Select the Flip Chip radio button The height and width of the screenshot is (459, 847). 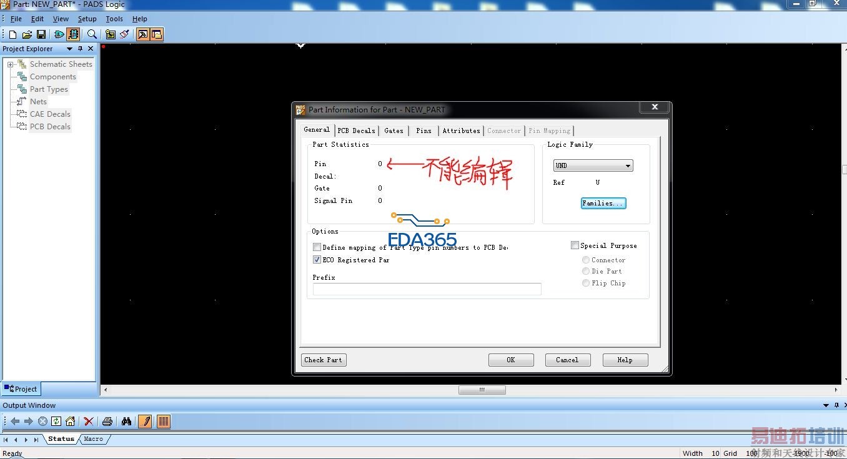pyautogui.click(x=586, y=283)
